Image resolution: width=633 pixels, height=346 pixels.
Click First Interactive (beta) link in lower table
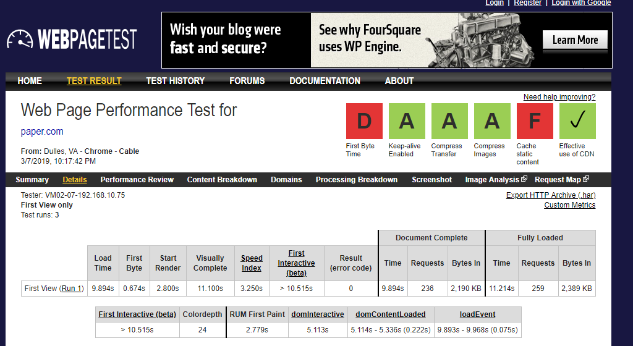click(137, 314)
